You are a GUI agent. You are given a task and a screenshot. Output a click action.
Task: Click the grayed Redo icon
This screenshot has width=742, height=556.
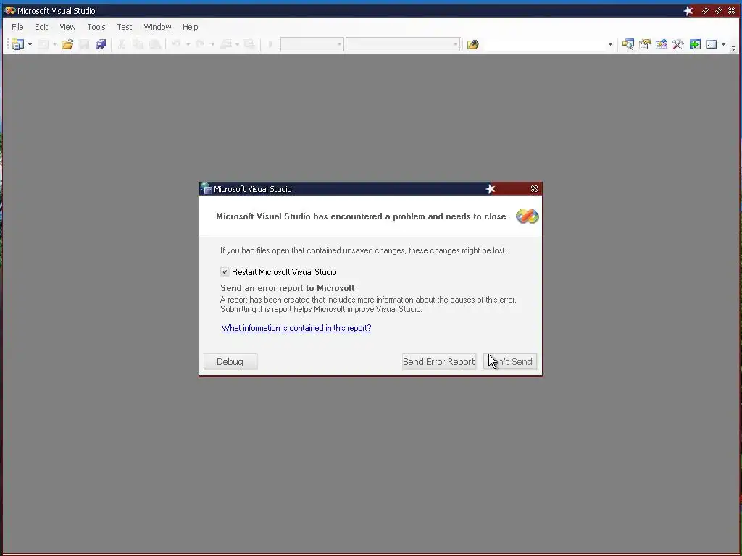pyautogui.click(x=200, y=44)
